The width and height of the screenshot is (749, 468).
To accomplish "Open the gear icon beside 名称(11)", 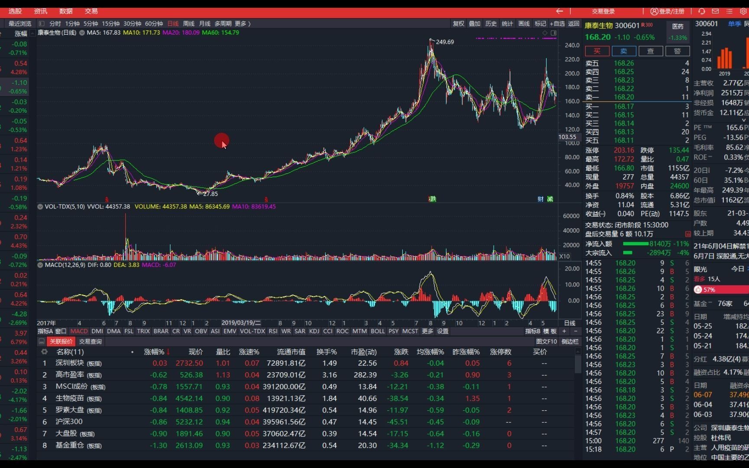I will (x=44, y=352).
